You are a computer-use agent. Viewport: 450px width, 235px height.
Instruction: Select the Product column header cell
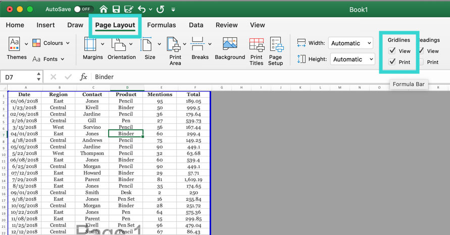point(126,94)
